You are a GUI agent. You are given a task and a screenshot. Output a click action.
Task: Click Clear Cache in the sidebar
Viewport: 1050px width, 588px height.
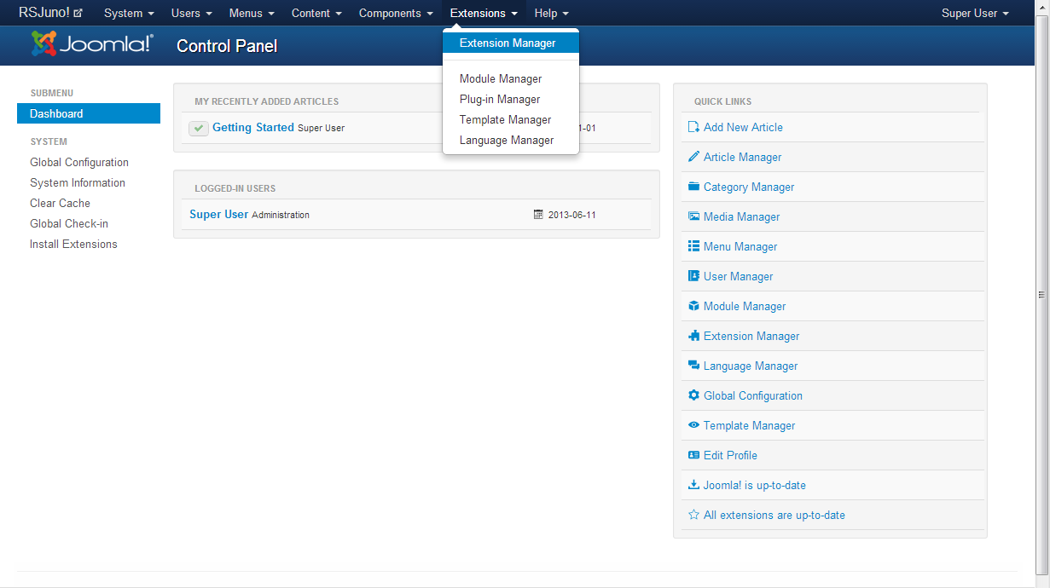(x=60, y=203)
